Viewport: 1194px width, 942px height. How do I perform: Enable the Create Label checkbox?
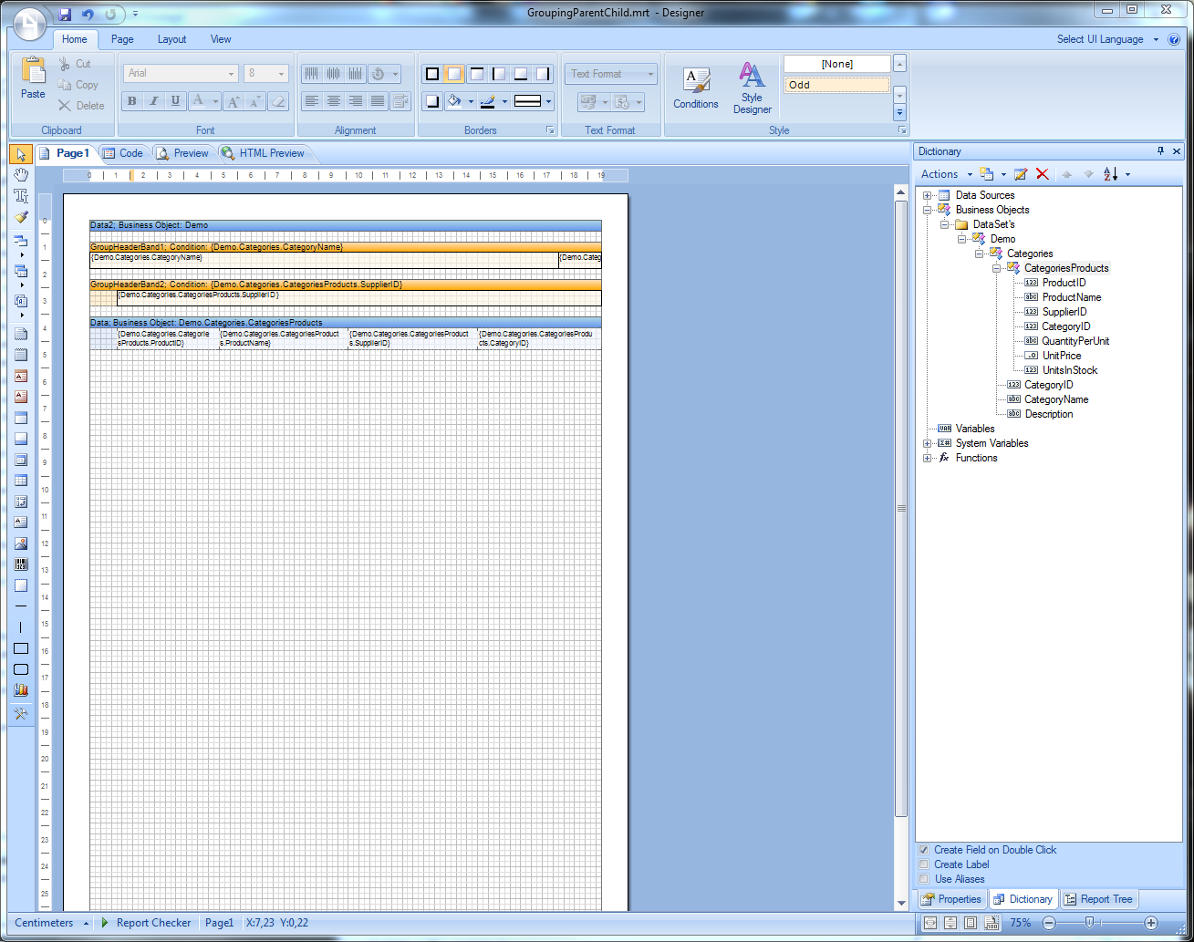point(924,864)
